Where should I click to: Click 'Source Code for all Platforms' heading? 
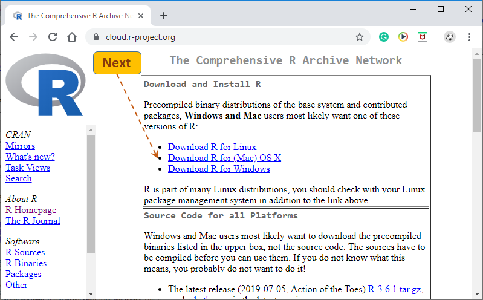click(x=221, y=215)
